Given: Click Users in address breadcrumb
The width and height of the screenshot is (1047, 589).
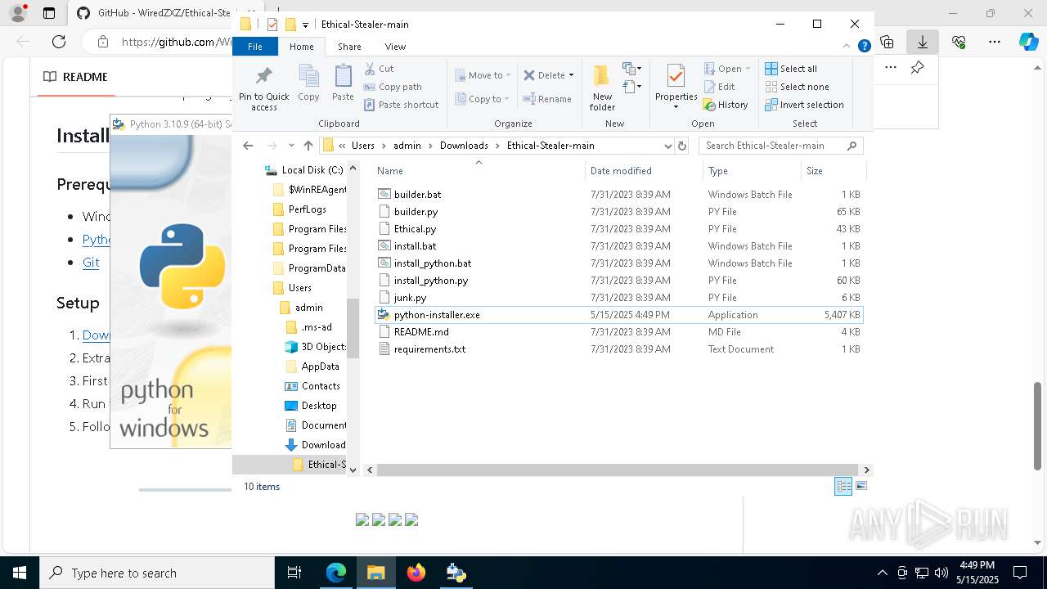Looking at the screenshot, I should coord(363,146).
